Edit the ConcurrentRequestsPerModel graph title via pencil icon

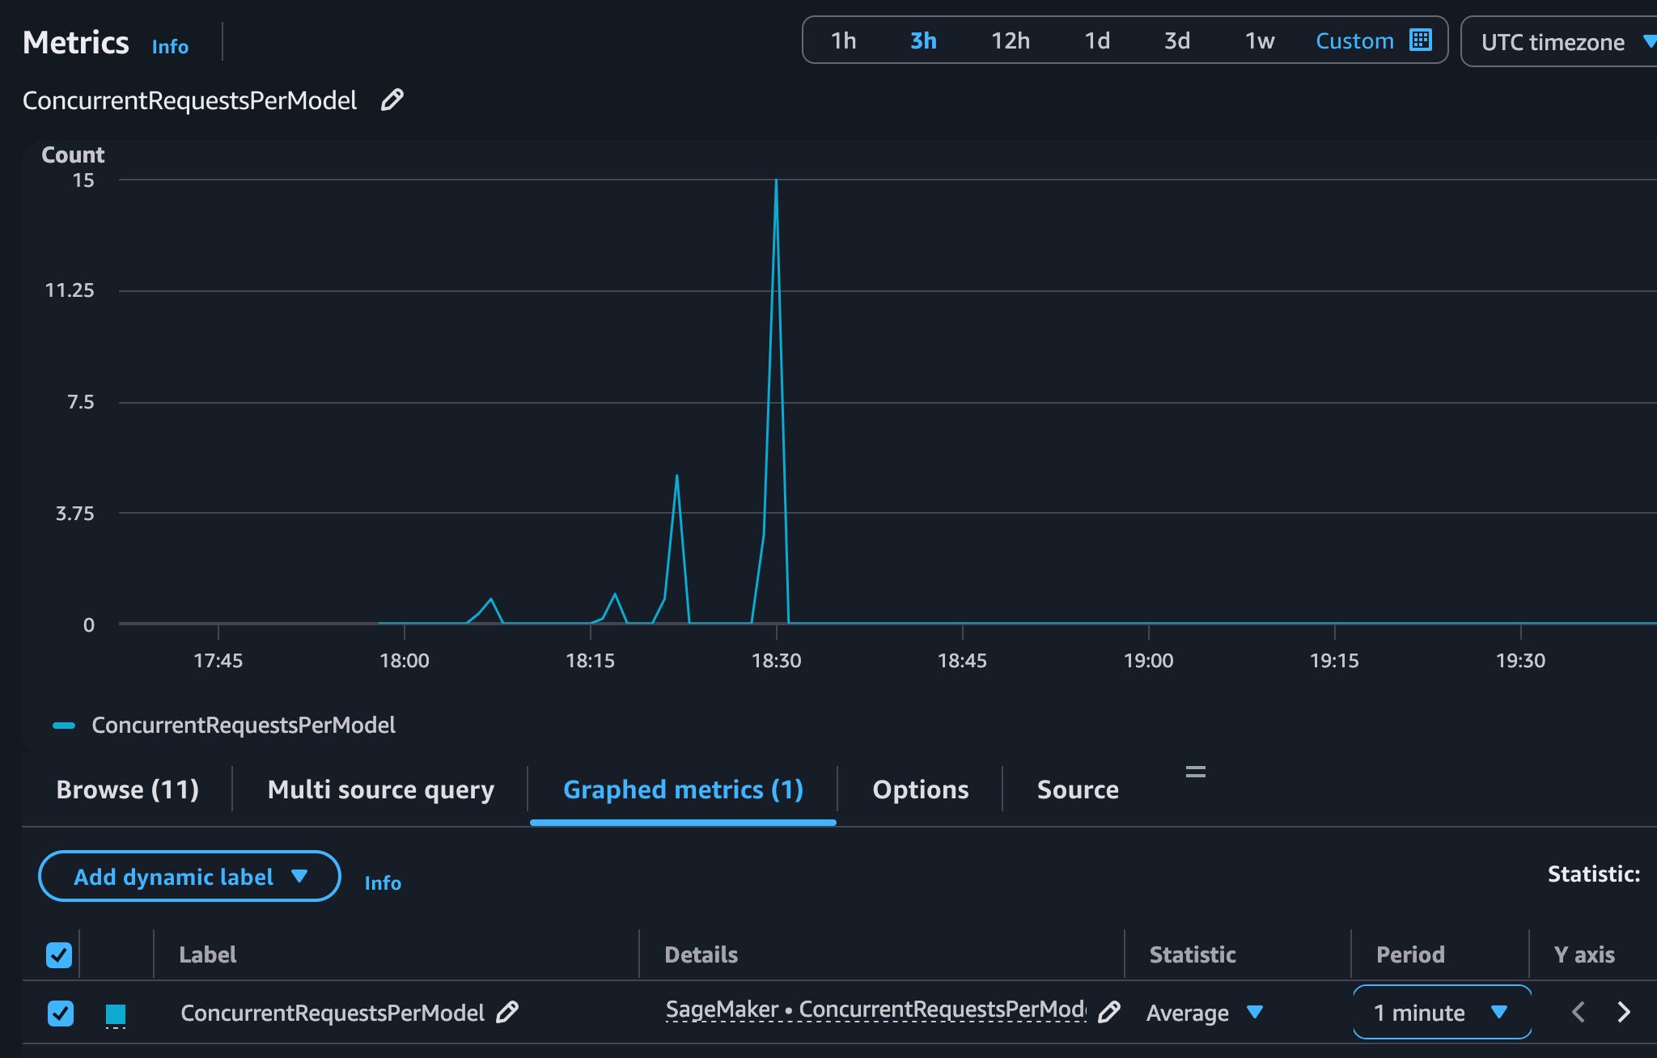pyautogui.click(x=392, y=99)
